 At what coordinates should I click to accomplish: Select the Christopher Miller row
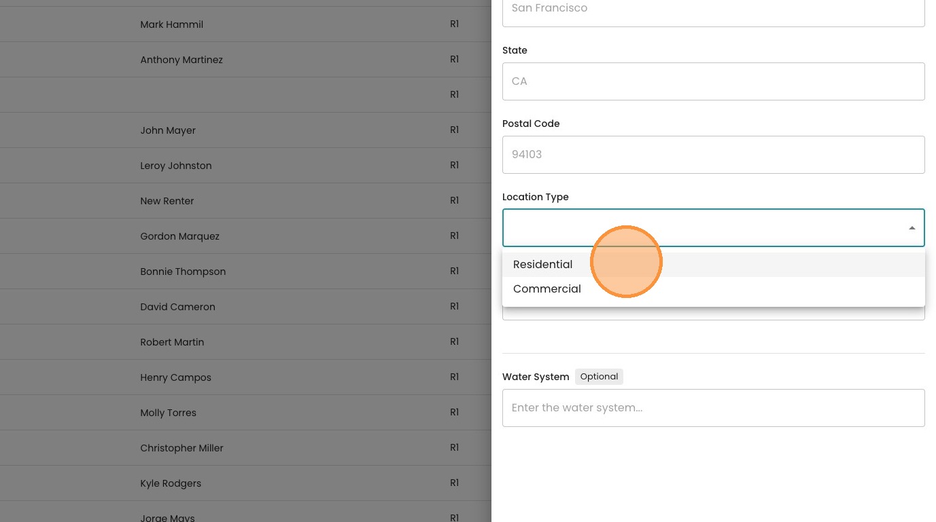click(182, 448)
